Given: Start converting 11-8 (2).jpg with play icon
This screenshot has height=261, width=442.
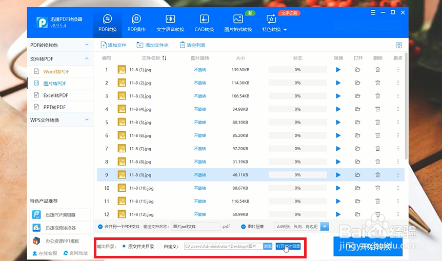Looking at the screenshot, I should 338,83.
